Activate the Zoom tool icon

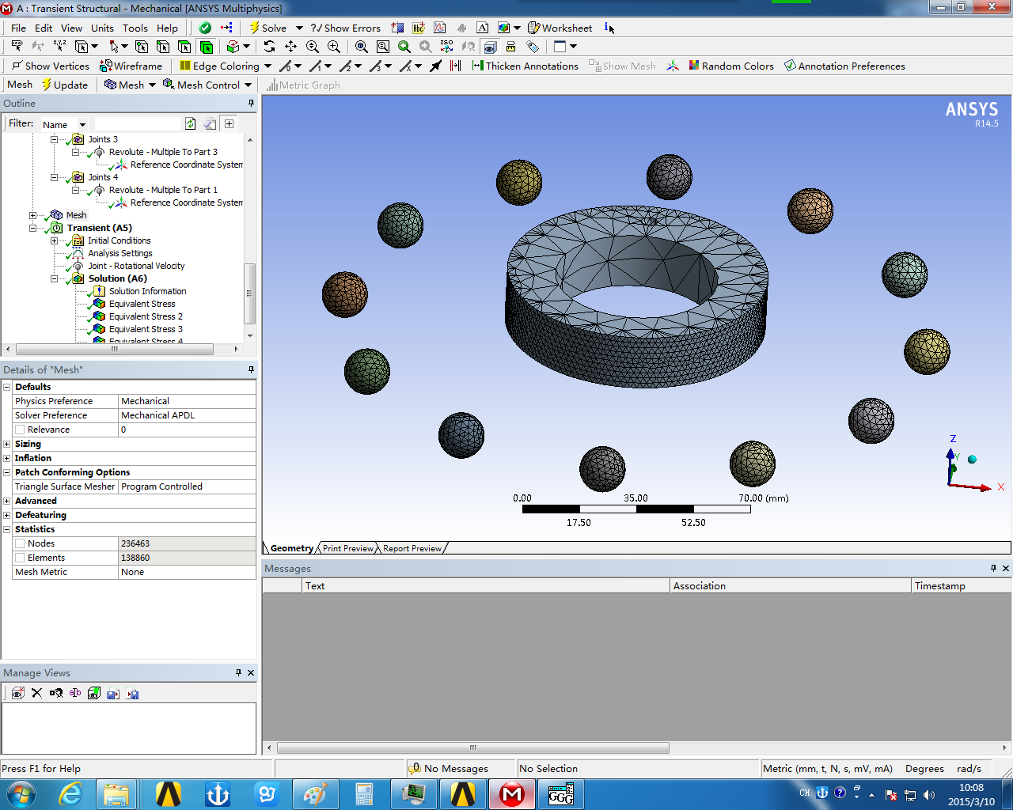313,47
